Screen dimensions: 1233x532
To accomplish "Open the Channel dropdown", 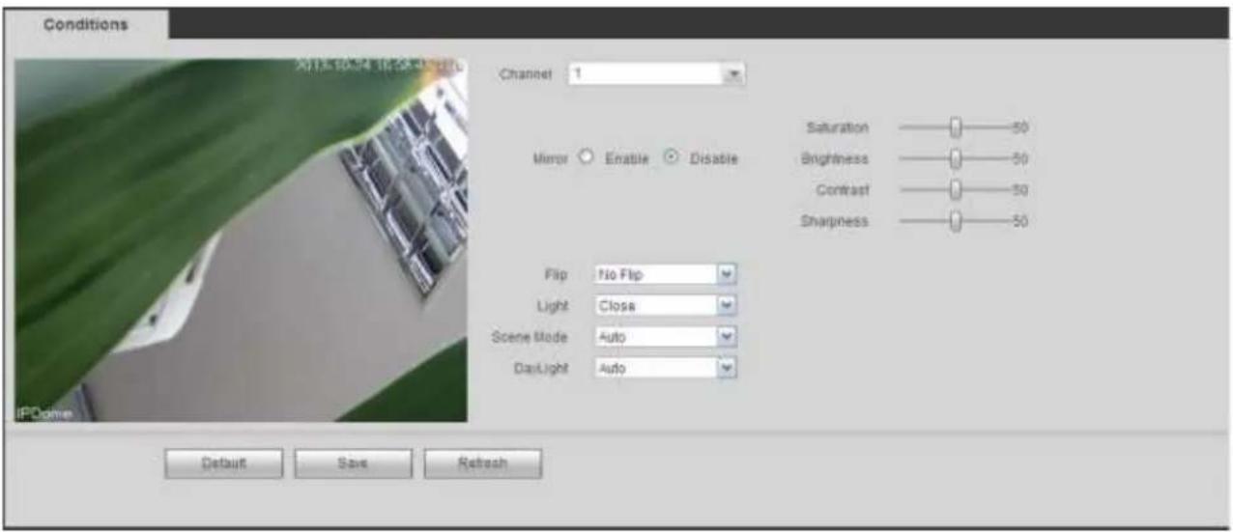I will (x=657, y=73).
